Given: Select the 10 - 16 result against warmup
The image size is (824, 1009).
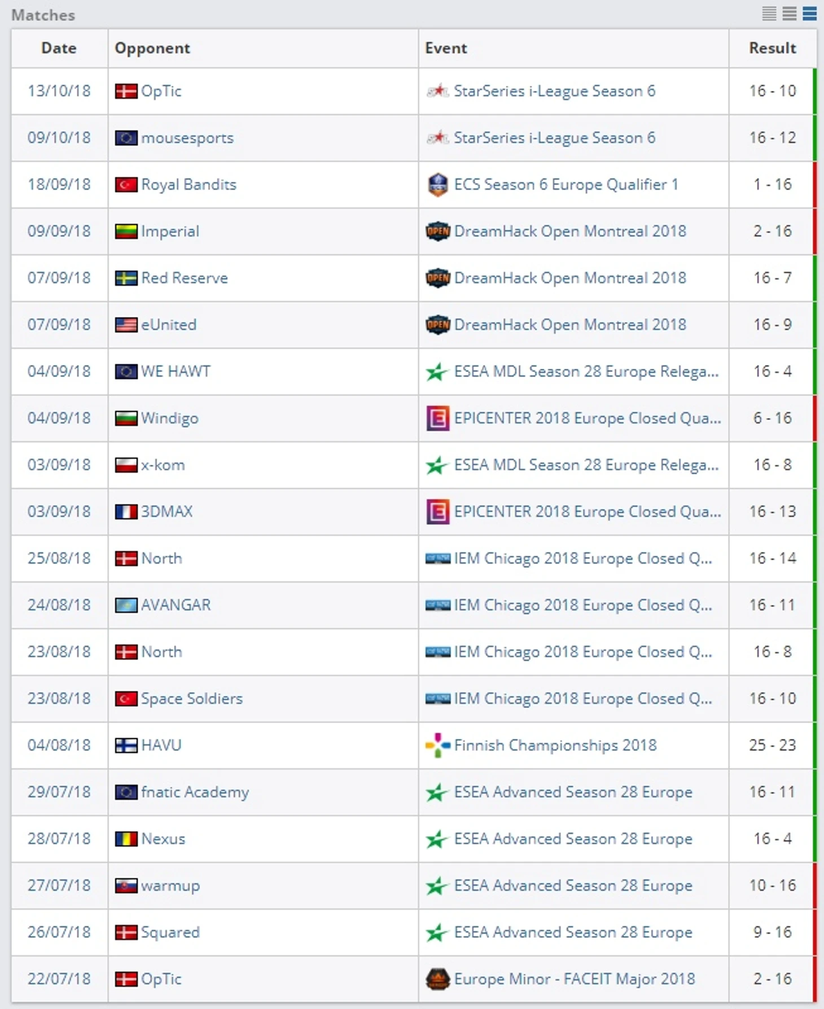Looking at the screenshot, I should click(772, 886).
